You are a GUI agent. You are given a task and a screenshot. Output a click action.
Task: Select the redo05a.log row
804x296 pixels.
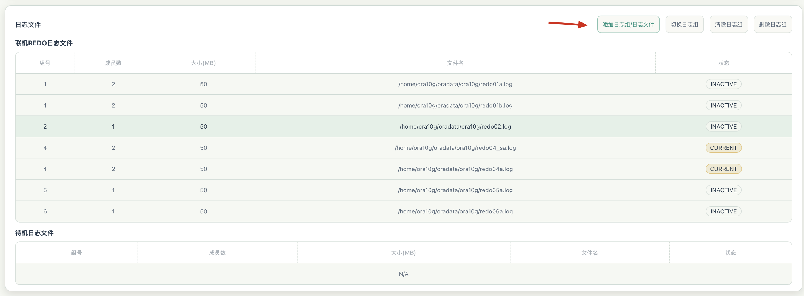(403, 190)
